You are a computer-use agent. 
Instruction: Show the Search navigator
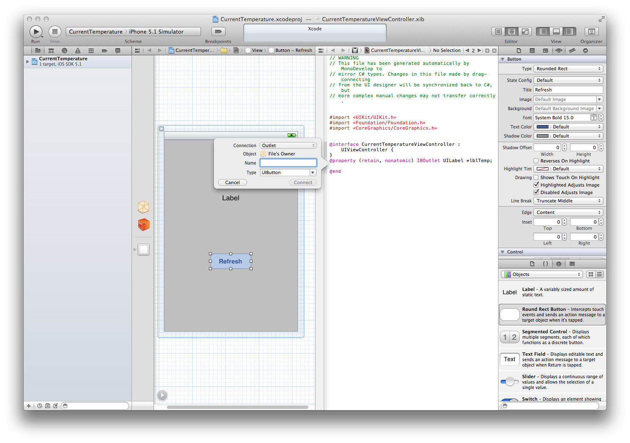pyautogui.click(x=64, y=51)
